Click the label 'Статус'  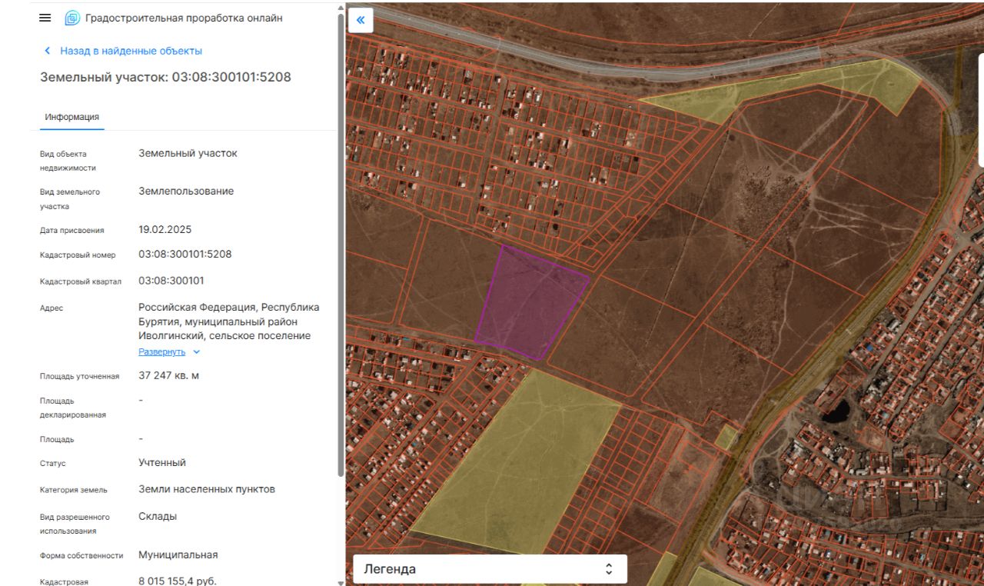click(x=53, y=464)
